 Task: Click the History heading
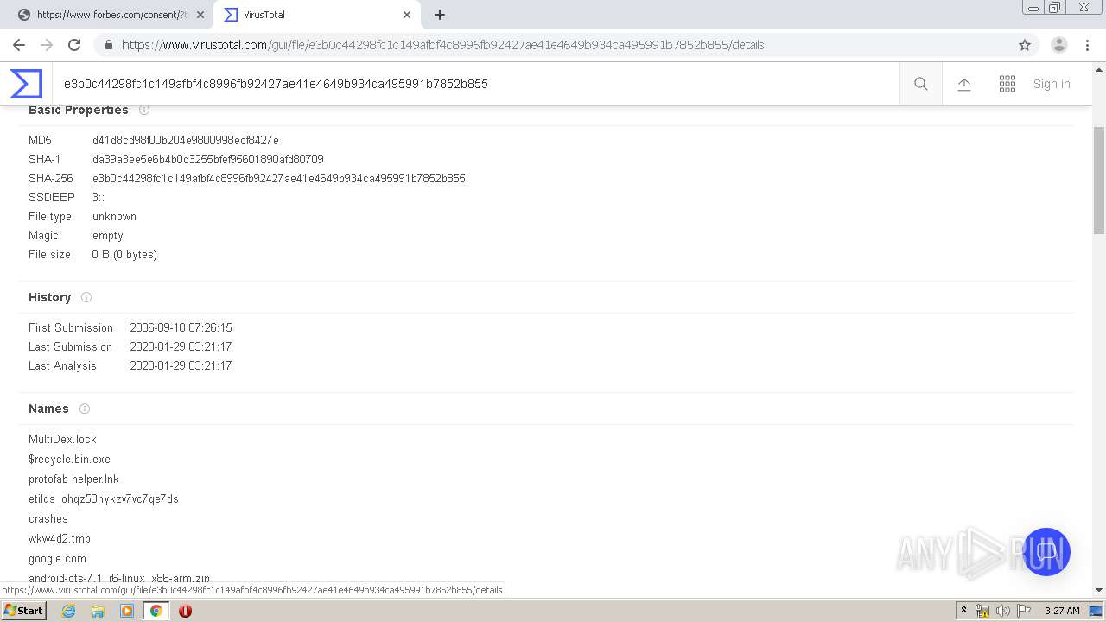[x=49, y=297]
